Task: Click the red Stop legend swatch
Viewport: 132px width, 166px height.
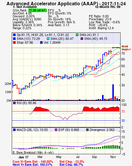Action: pos(14,42)
